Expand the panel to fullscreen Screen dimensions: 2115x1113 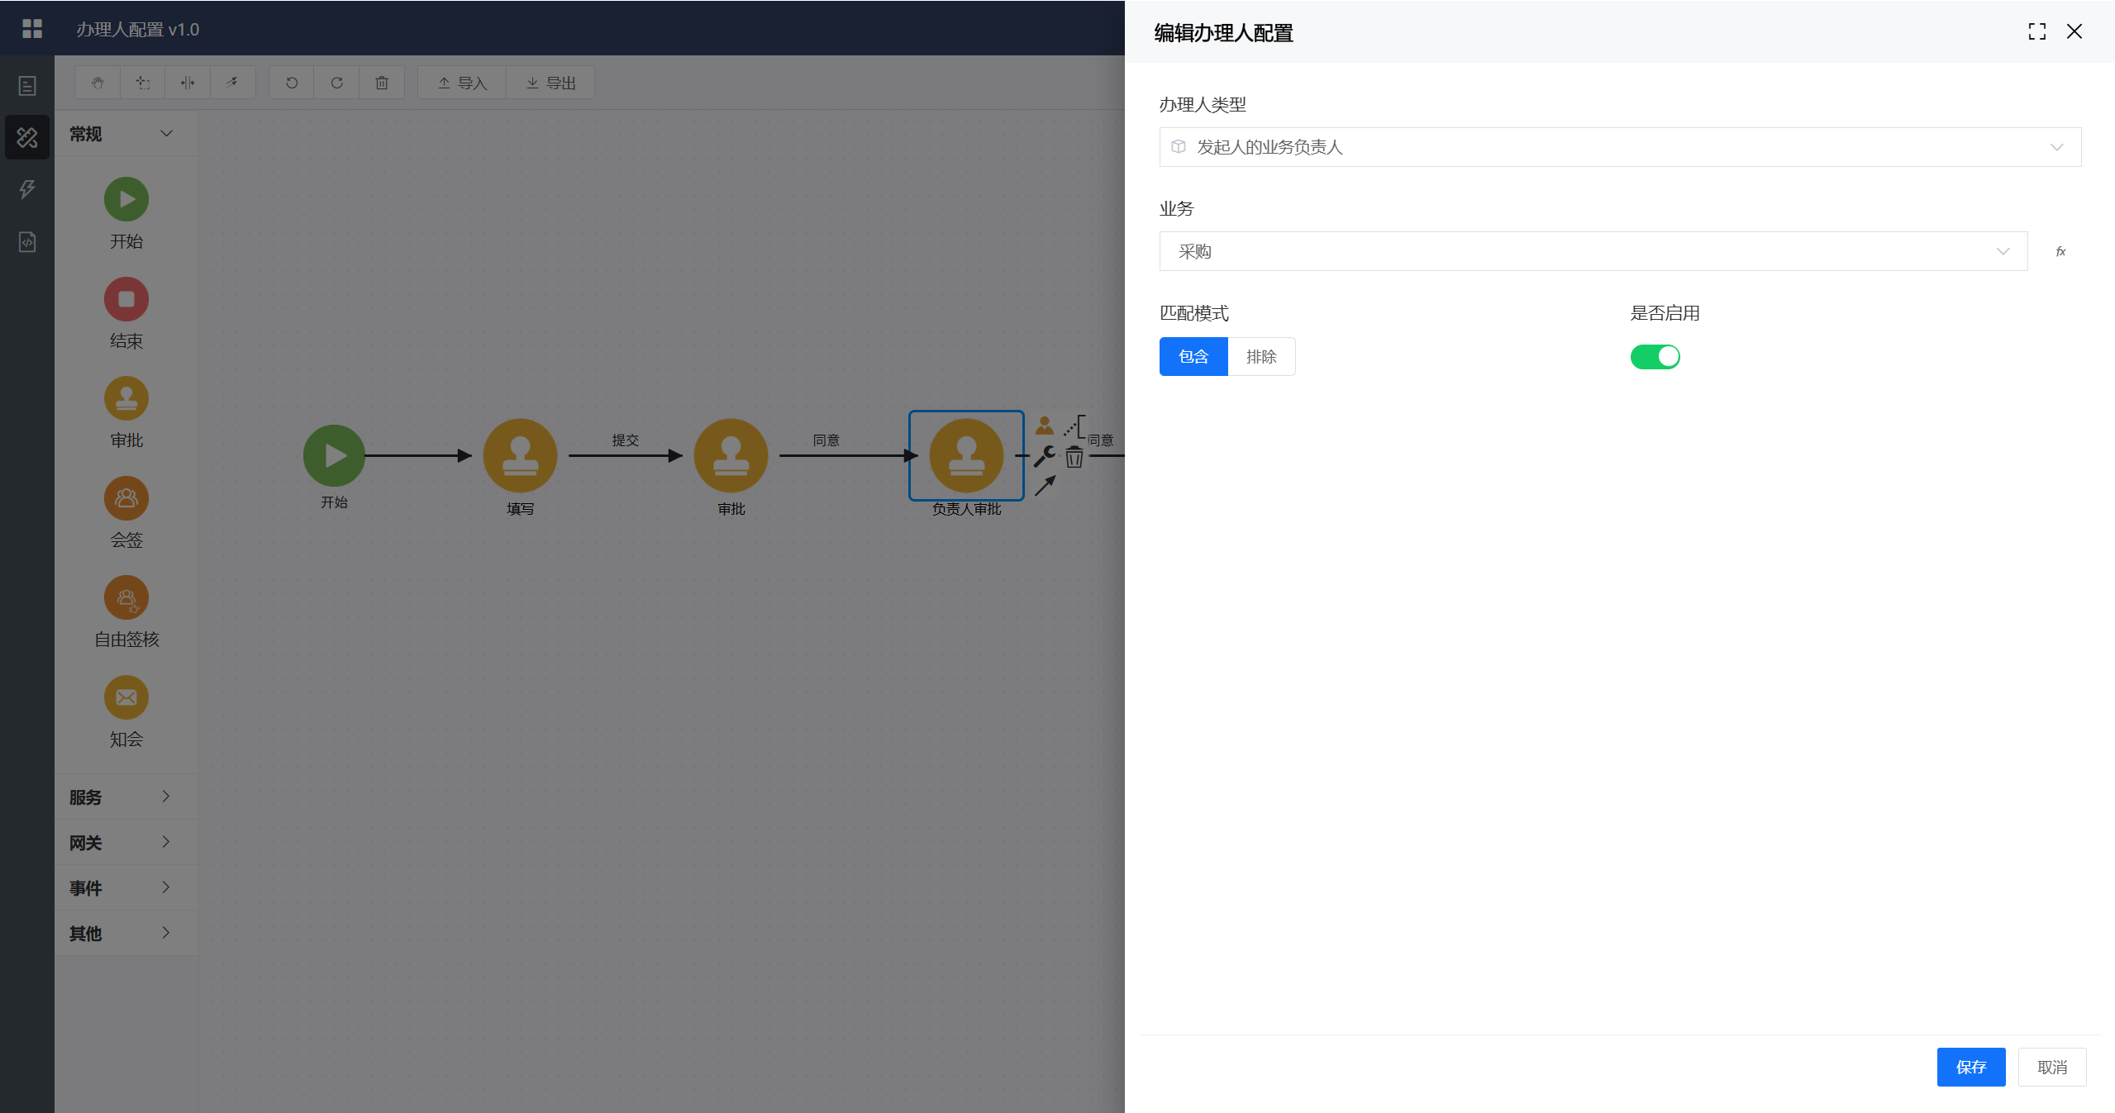point(2036,31)
